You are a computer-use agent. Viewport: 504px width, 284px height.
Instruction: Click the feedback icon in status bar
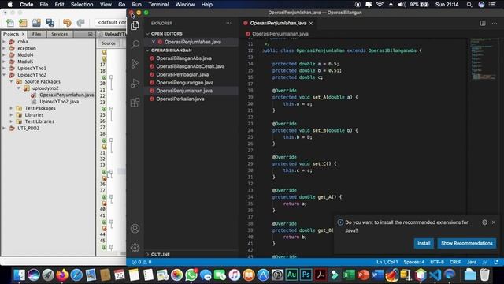[485, 262]
